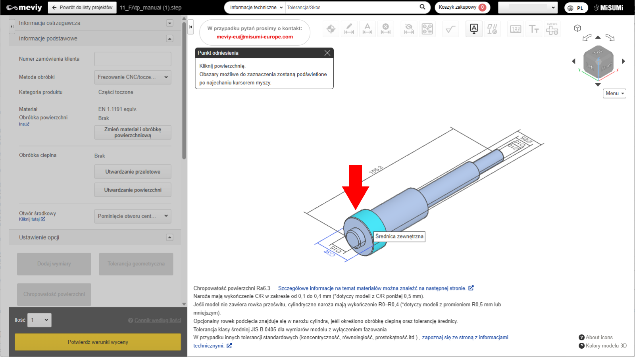The height and width of the screenshot is (357, 635).
Task: Open the PL language selector
Action: point(576,8)
